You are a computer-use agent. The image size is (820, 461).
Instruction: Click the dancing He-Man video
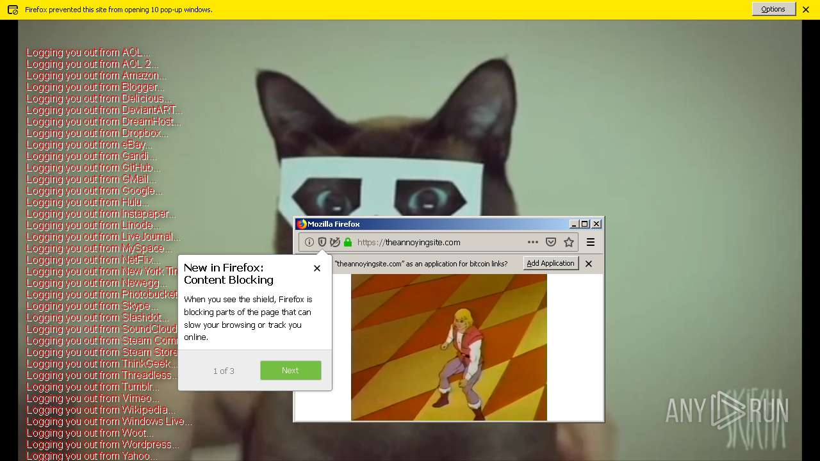[449, 347]
